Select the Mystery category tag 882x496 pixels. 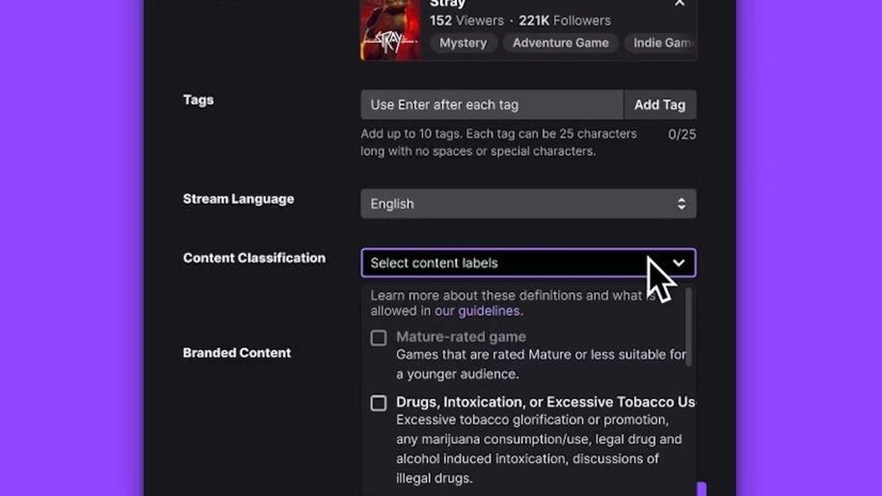(x=463, y=43)
